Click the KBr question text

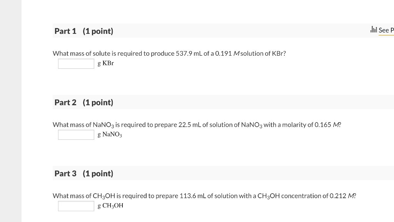(x=169, y=53)
